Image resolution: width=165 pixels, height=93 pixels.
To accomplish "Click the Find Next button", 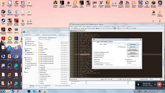I will click(x=133, y=44).
